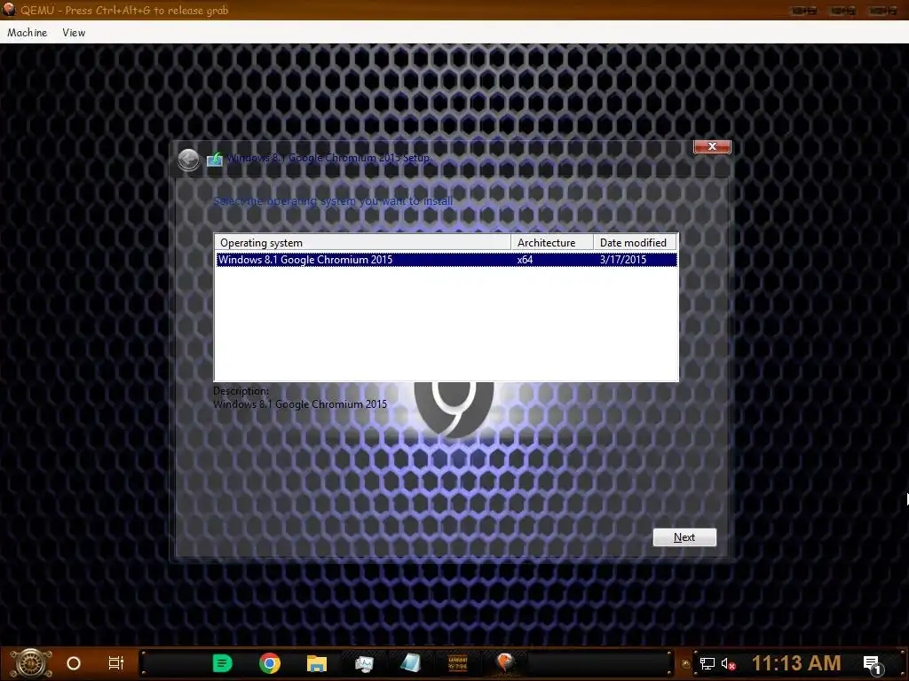Click the network tray icon
Image resolution: width=909 pixels, height=681 pixels.
coord(707,663)
